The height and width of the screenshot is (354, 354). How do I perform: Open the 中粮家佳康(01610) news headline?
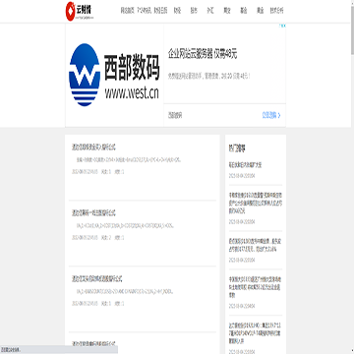(256, 203)
